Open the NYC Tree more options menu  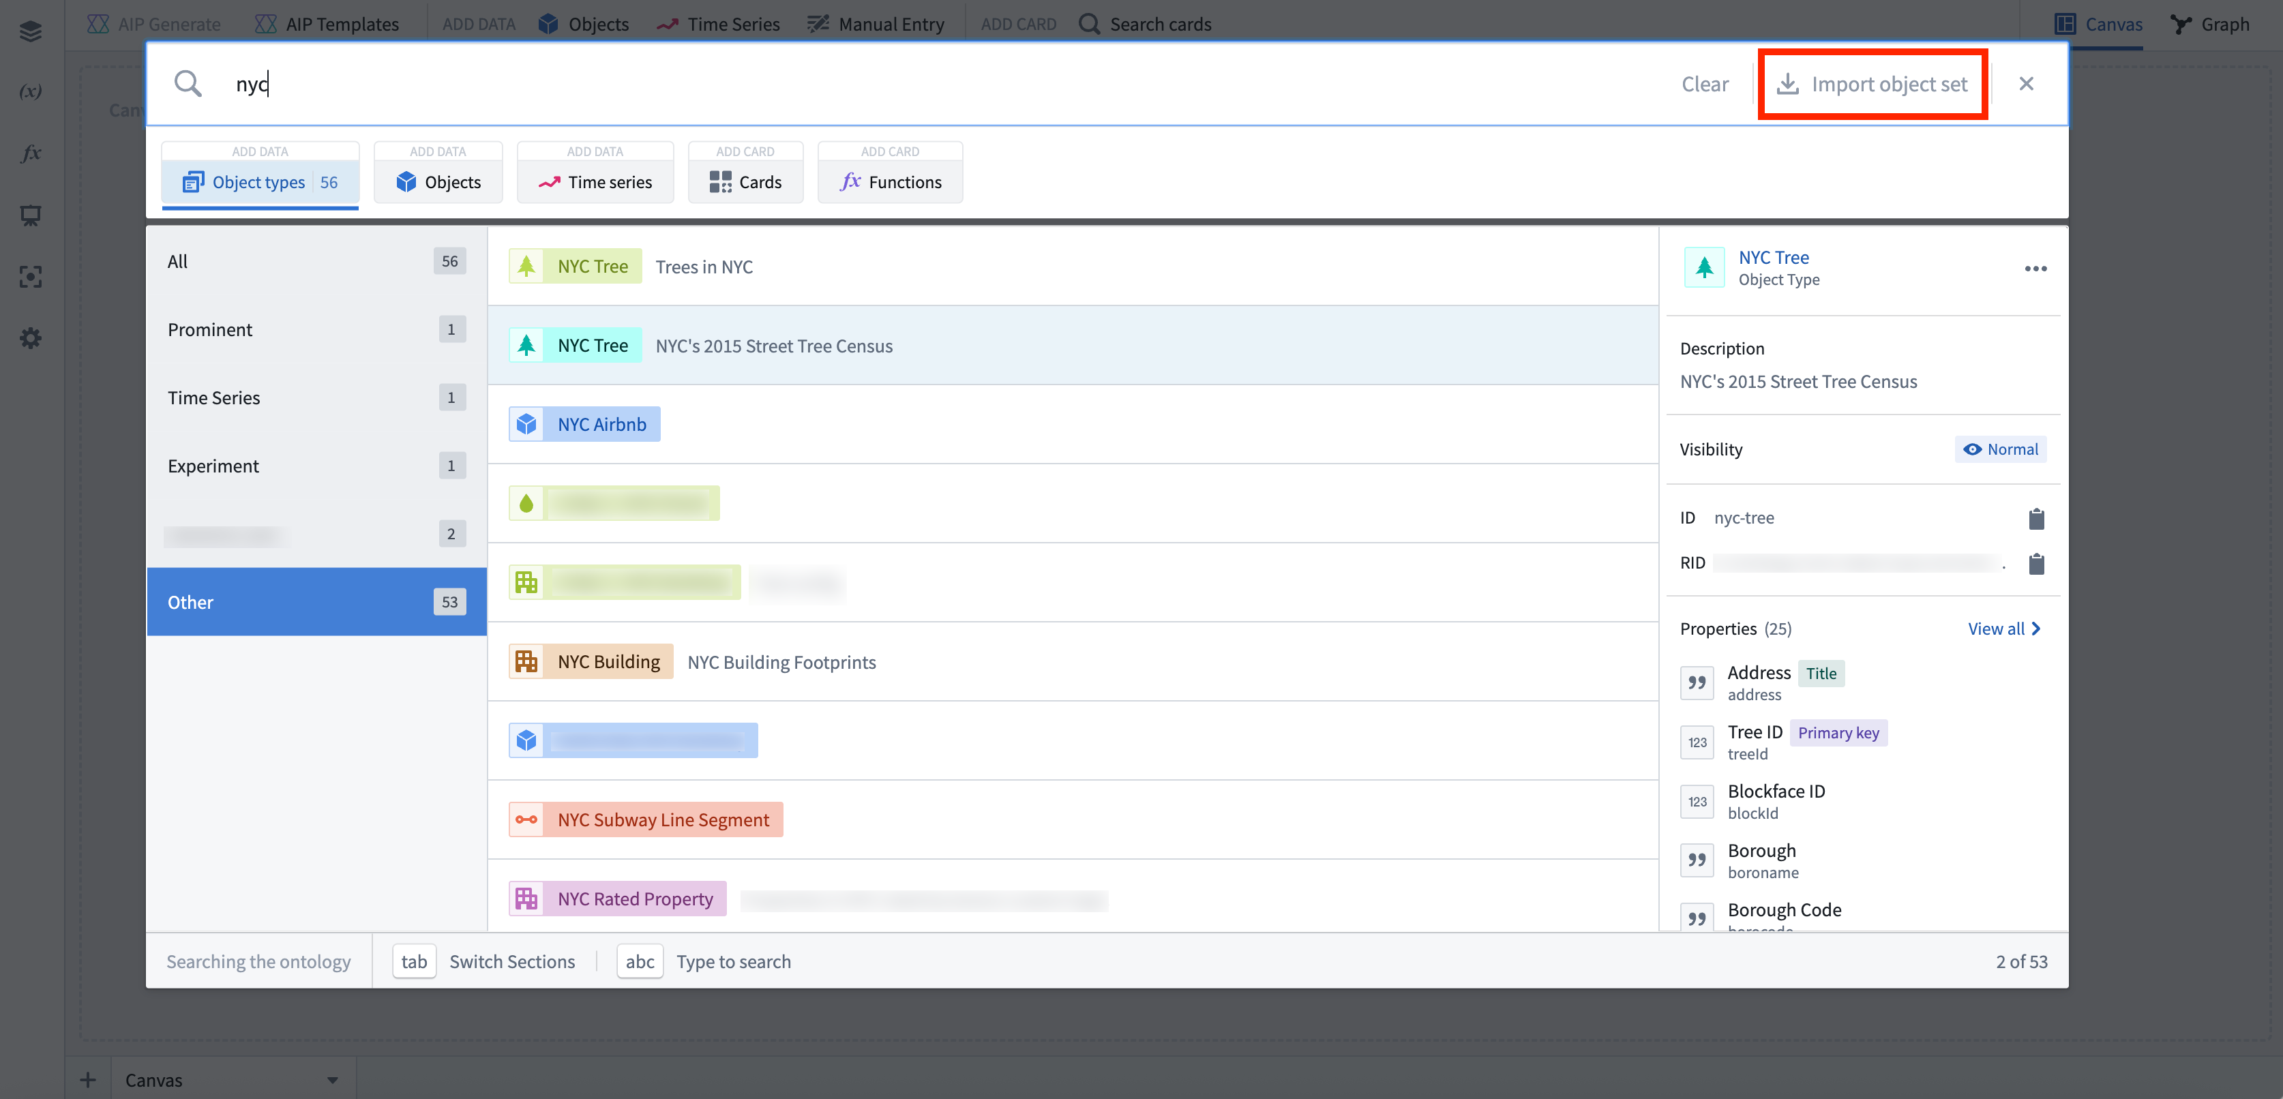(x=2035, y=269)
